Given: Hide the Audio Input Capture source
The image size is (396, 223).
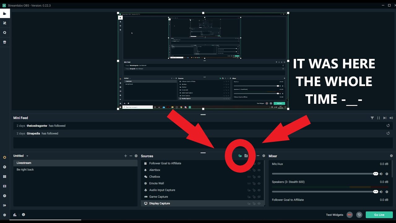Looking at the screenshot, I should [259, 190].
